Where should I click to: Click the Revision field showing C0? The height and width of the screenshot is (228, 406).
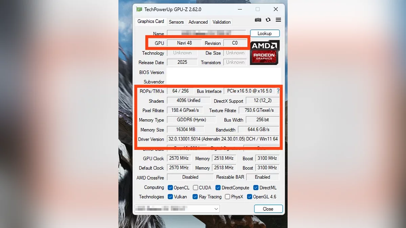point(235,43)
